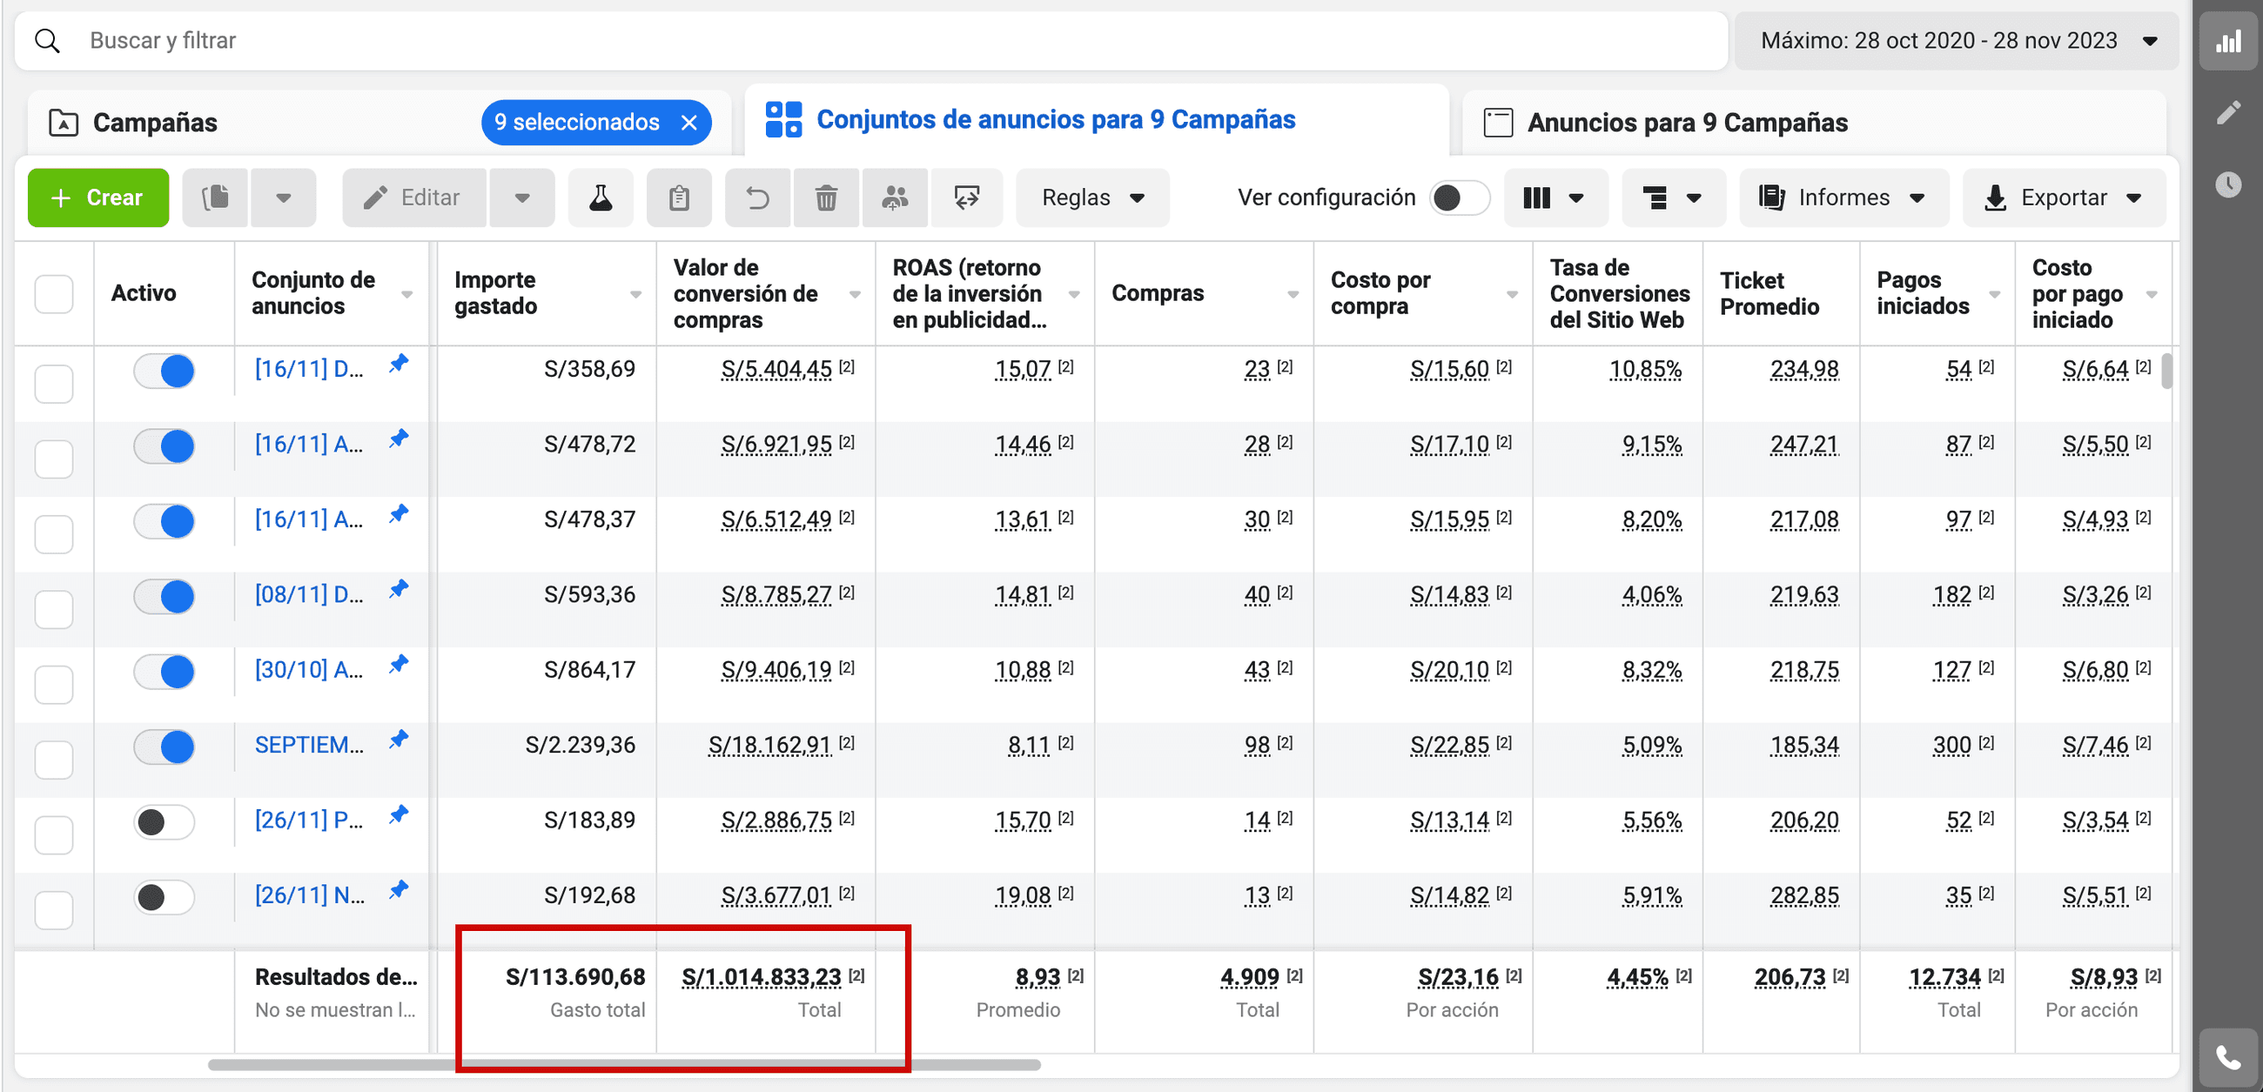Image resolution: width=2263 pixels, height=1092 pixels.
Task: Expand the Reglas dropdown
Action: point(1092,198)
